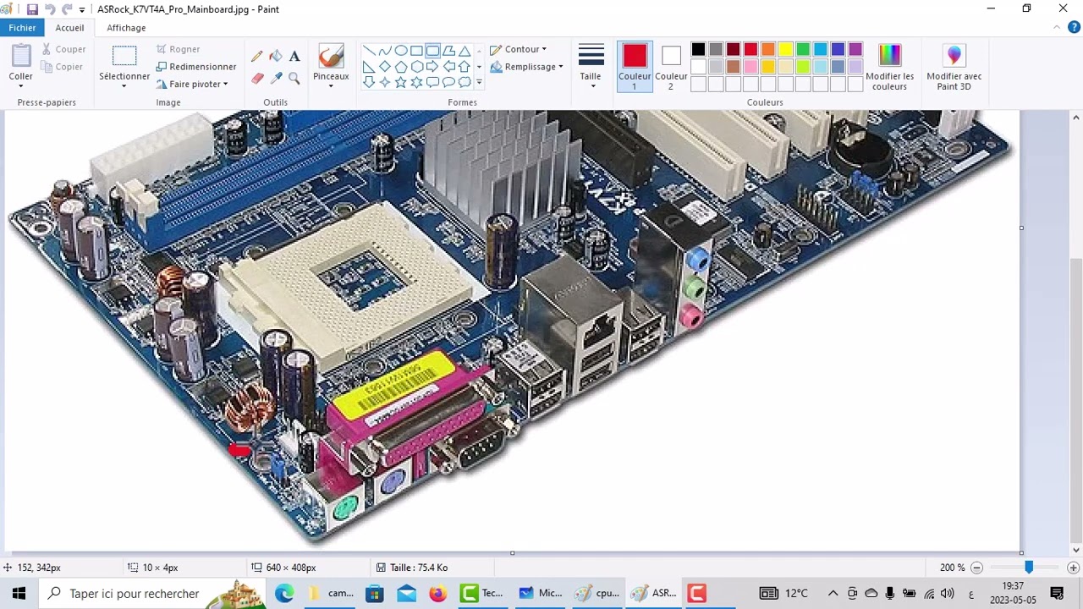Select the Pencil tool
The width and height of the screenshot is (1083, 609).
click(257, 57)
